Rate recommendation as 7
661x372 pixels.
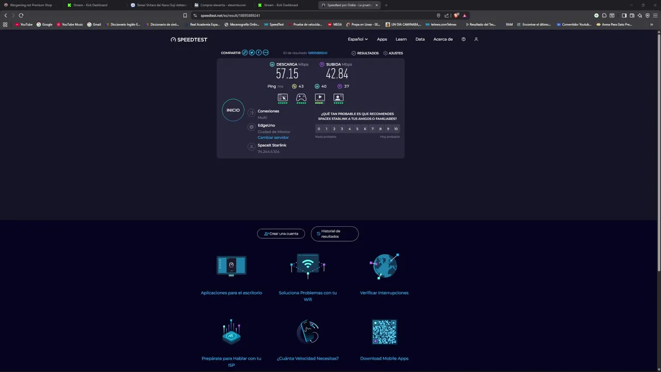[x=373, y=129]
